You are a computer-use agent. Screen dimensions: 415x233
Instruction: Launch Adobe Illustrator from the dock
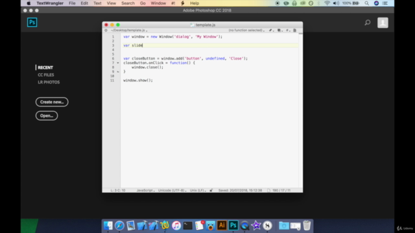pyautogui.click(x=222, y=226)
